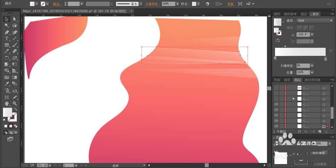336x168 pixels.
Task: Open the stroke color dropdown in control bar
Action: (x=48, y=4)
